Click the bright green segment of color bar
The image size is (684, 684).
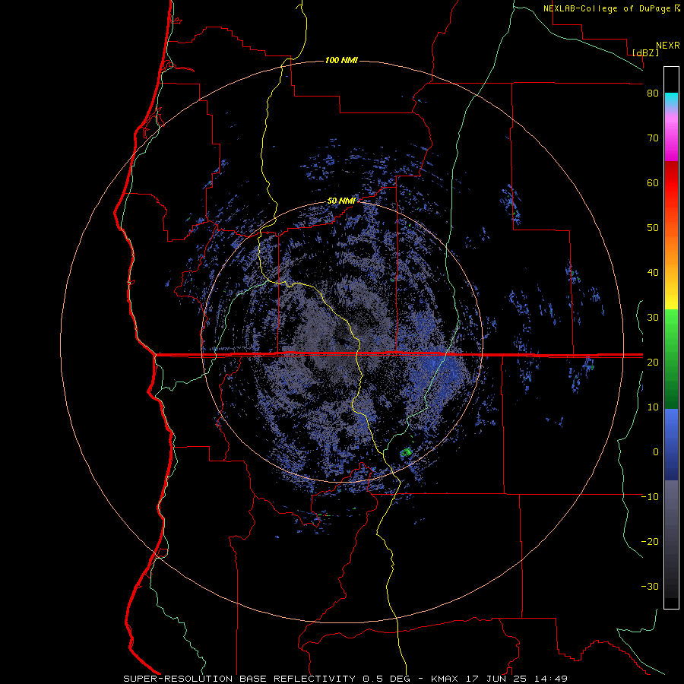671,323
